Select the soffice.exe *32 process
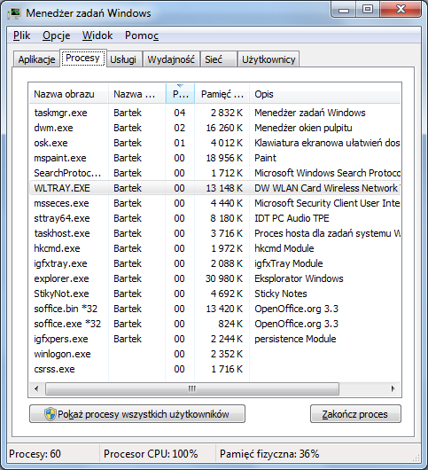This screenshot has width=428, height=470. tap(214, 324)
